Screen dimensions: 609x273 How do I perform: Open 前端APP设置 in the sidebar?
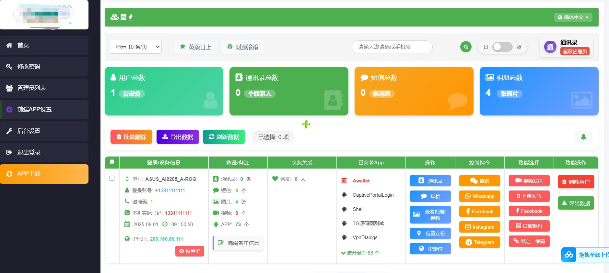coord(34,109)
